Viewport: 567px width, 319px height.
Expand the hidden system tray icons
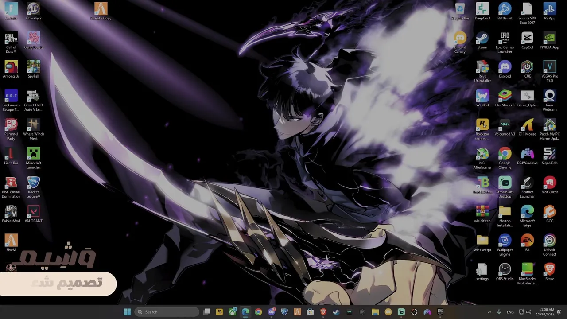coord(489,312)
